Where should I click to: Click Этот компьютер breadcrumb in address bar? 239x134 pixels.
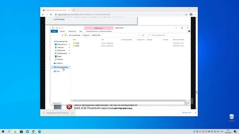[74, 35]
